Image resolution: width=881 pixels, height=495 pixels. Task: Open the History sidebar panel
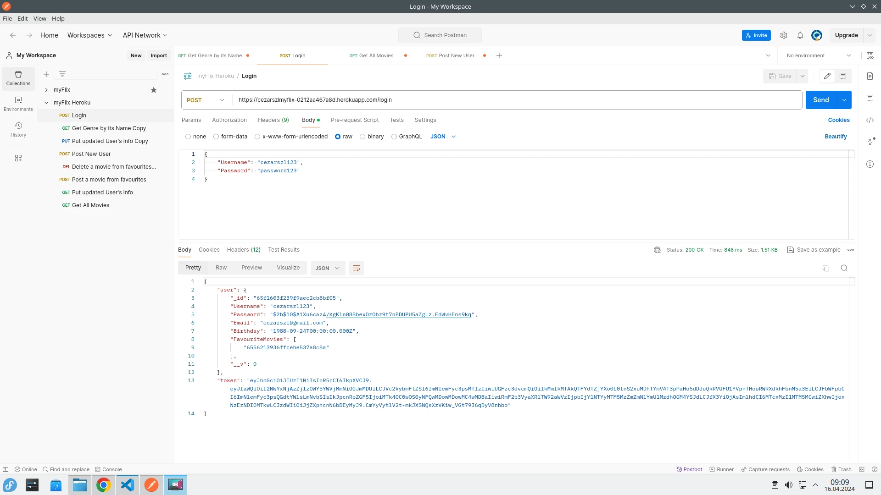[18, 130]
